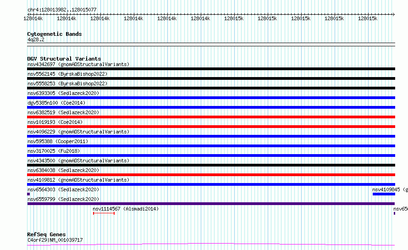Select the blue bar under nsv595388
Screen dimensions: 408x250
click(211, 146)
